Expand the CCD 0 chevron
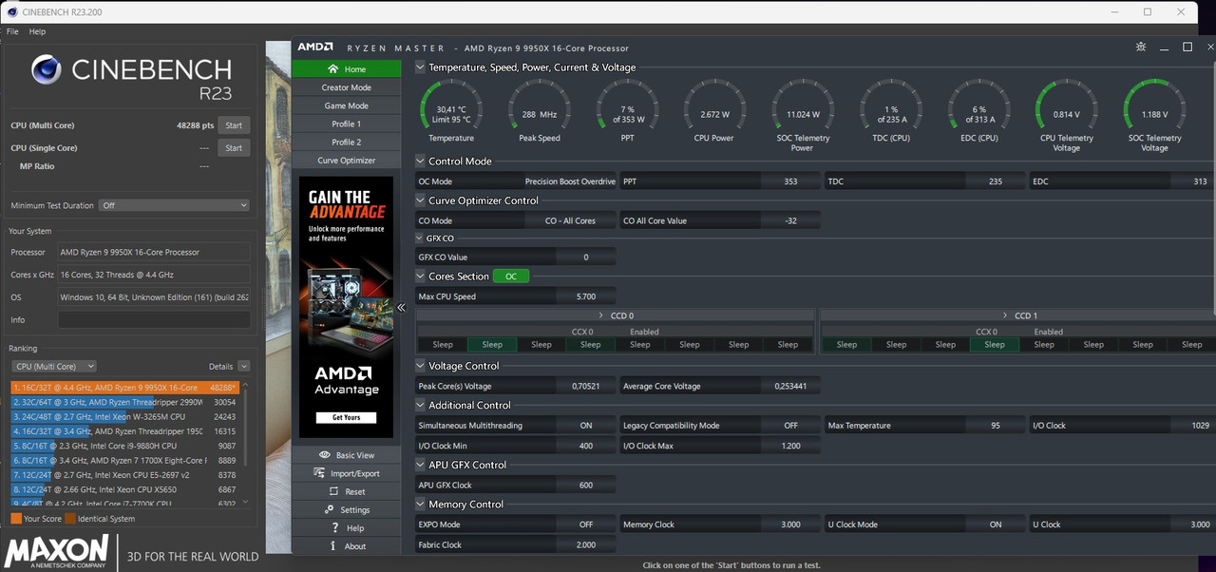The height and width of the screenshot is (572, 1216). [x=601, y=315]
